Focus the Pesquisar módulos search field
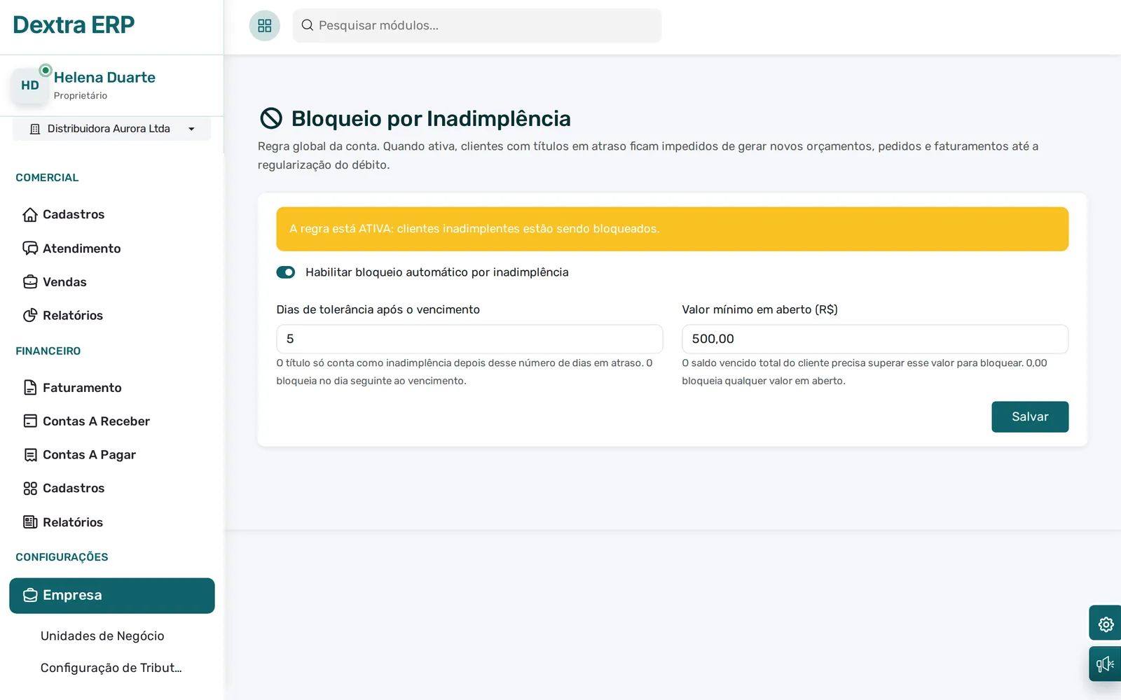Screen dimensions: 1121x700 click(477, 26)
